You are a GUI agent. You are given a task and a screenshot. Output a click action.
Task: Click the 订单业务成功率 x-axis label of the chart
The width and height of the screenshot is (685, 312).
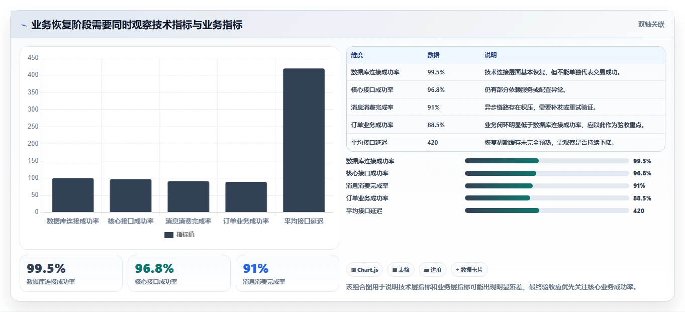pos(246,221)
